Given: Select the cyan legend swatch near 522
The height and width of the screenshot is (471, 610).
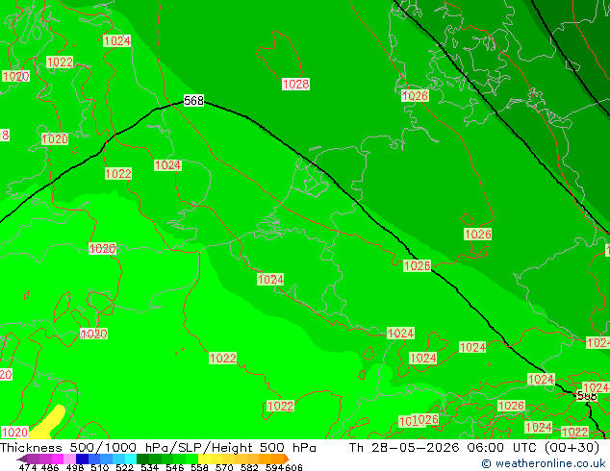Looking at the screenshot, I should click(x=131, y=459).
